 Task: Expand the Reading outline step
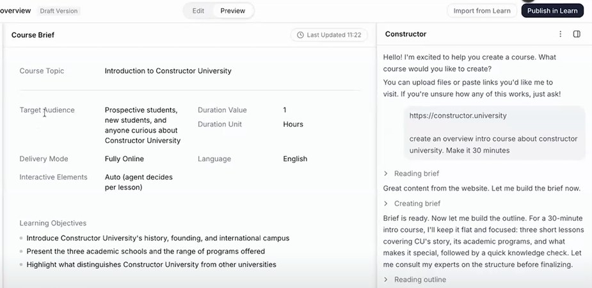[x=415, y=280]
